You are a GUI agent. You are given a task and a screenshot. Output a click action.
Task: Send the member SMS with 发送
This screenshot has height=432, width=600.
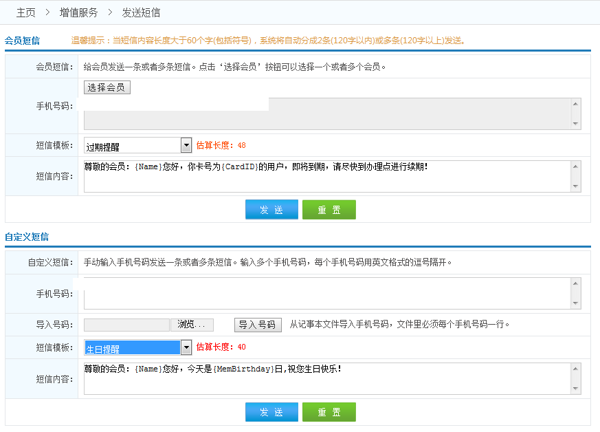(271, 210)
